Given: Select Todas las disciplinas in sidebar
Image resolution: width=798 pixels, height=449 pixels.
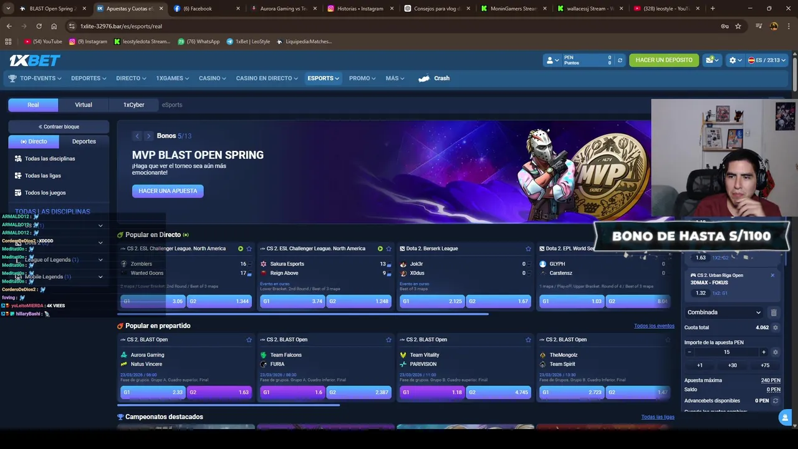Looking at the screenshot, I should point(50,159).
